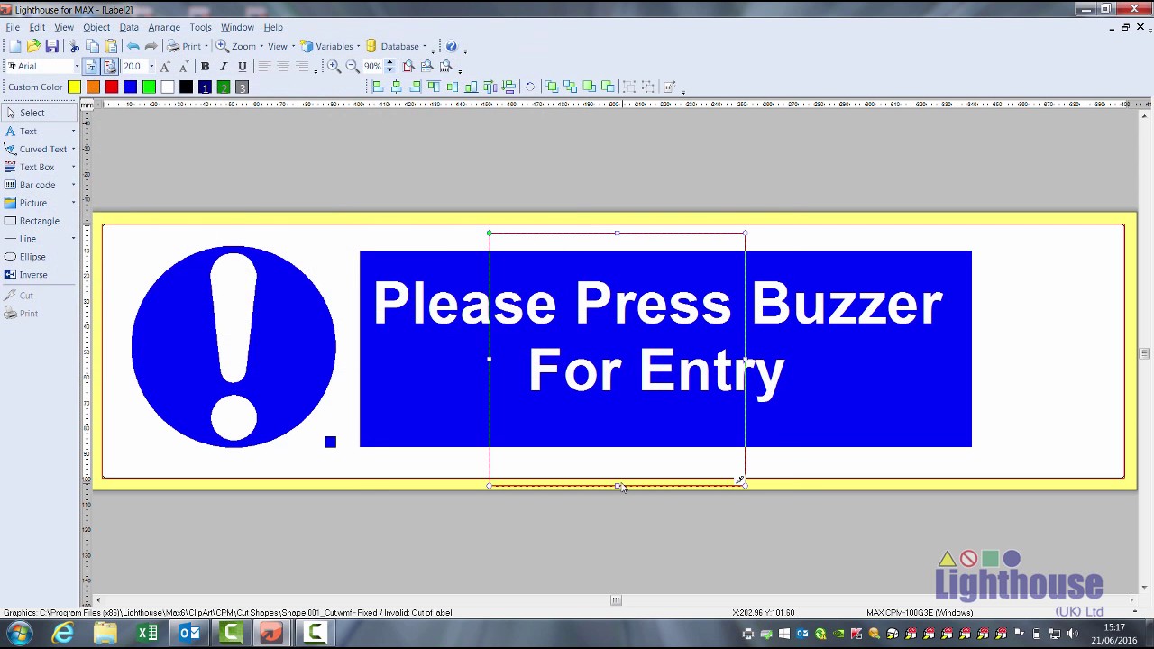
Task: Pick the yellow custom color swatch
Action: (x=74, y=87)
